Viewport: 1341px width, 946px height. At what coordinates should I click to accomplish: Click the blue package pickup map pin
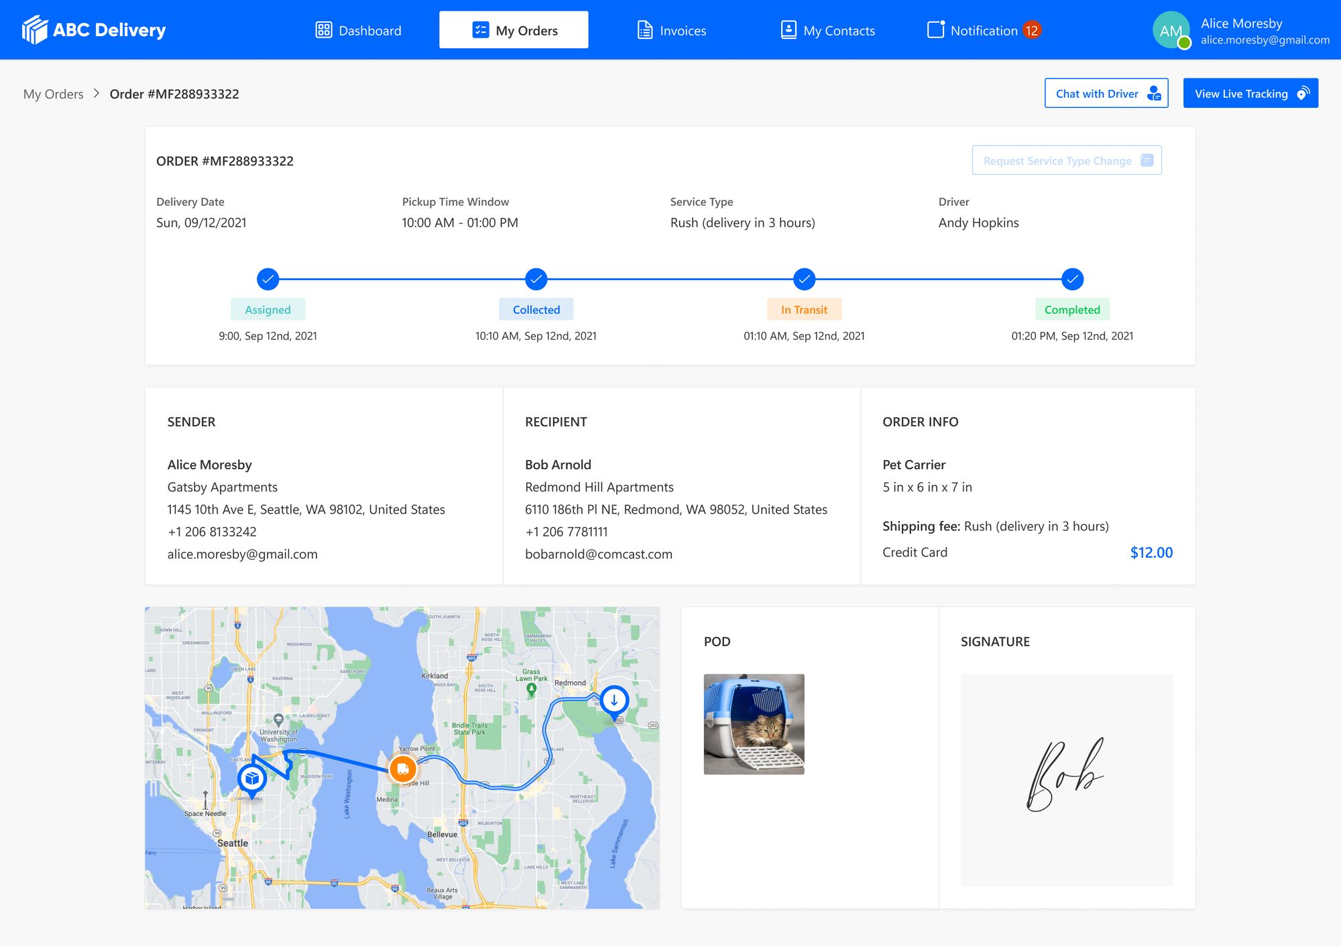[252, 778]
